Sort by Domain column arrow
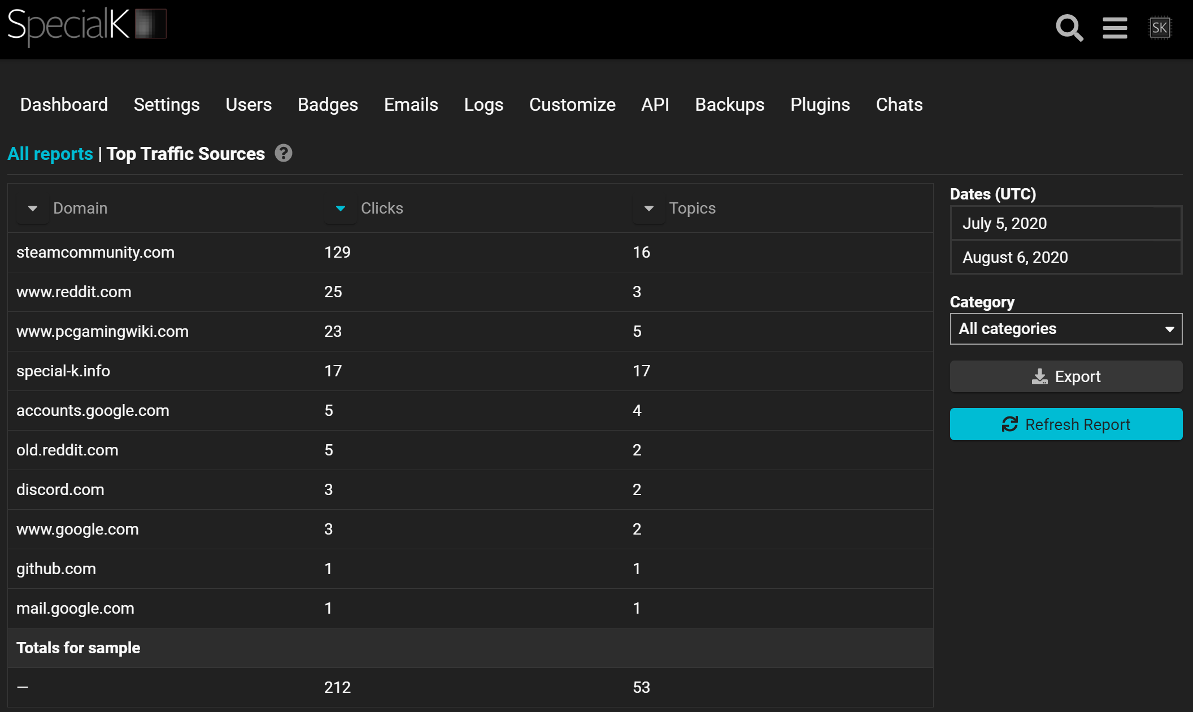This screenshot has height=712, width=1193. click(33, 209)
